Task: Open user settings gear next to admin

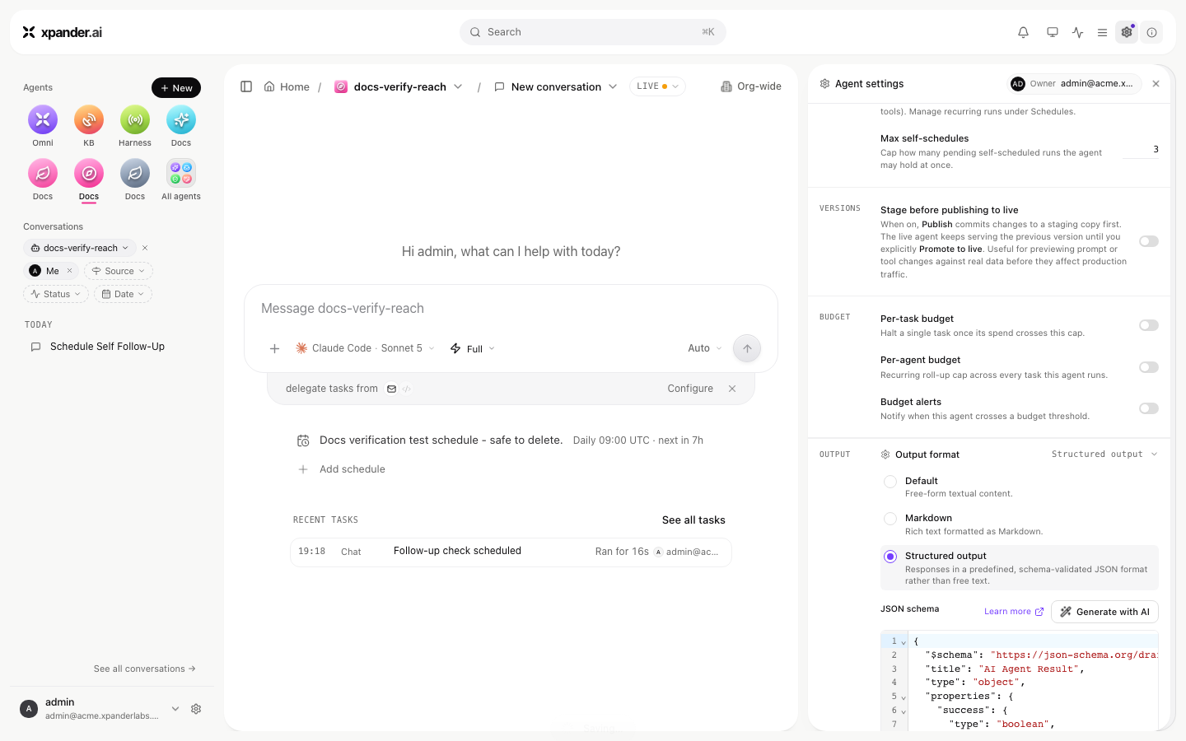Action: point(196,709)
